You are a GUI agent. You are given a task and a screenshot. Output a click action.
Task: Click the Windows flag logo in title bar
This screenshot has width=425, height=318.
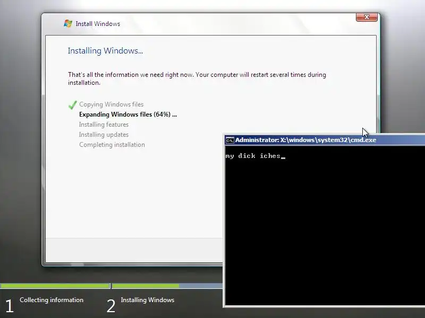(x=68, y=23)
